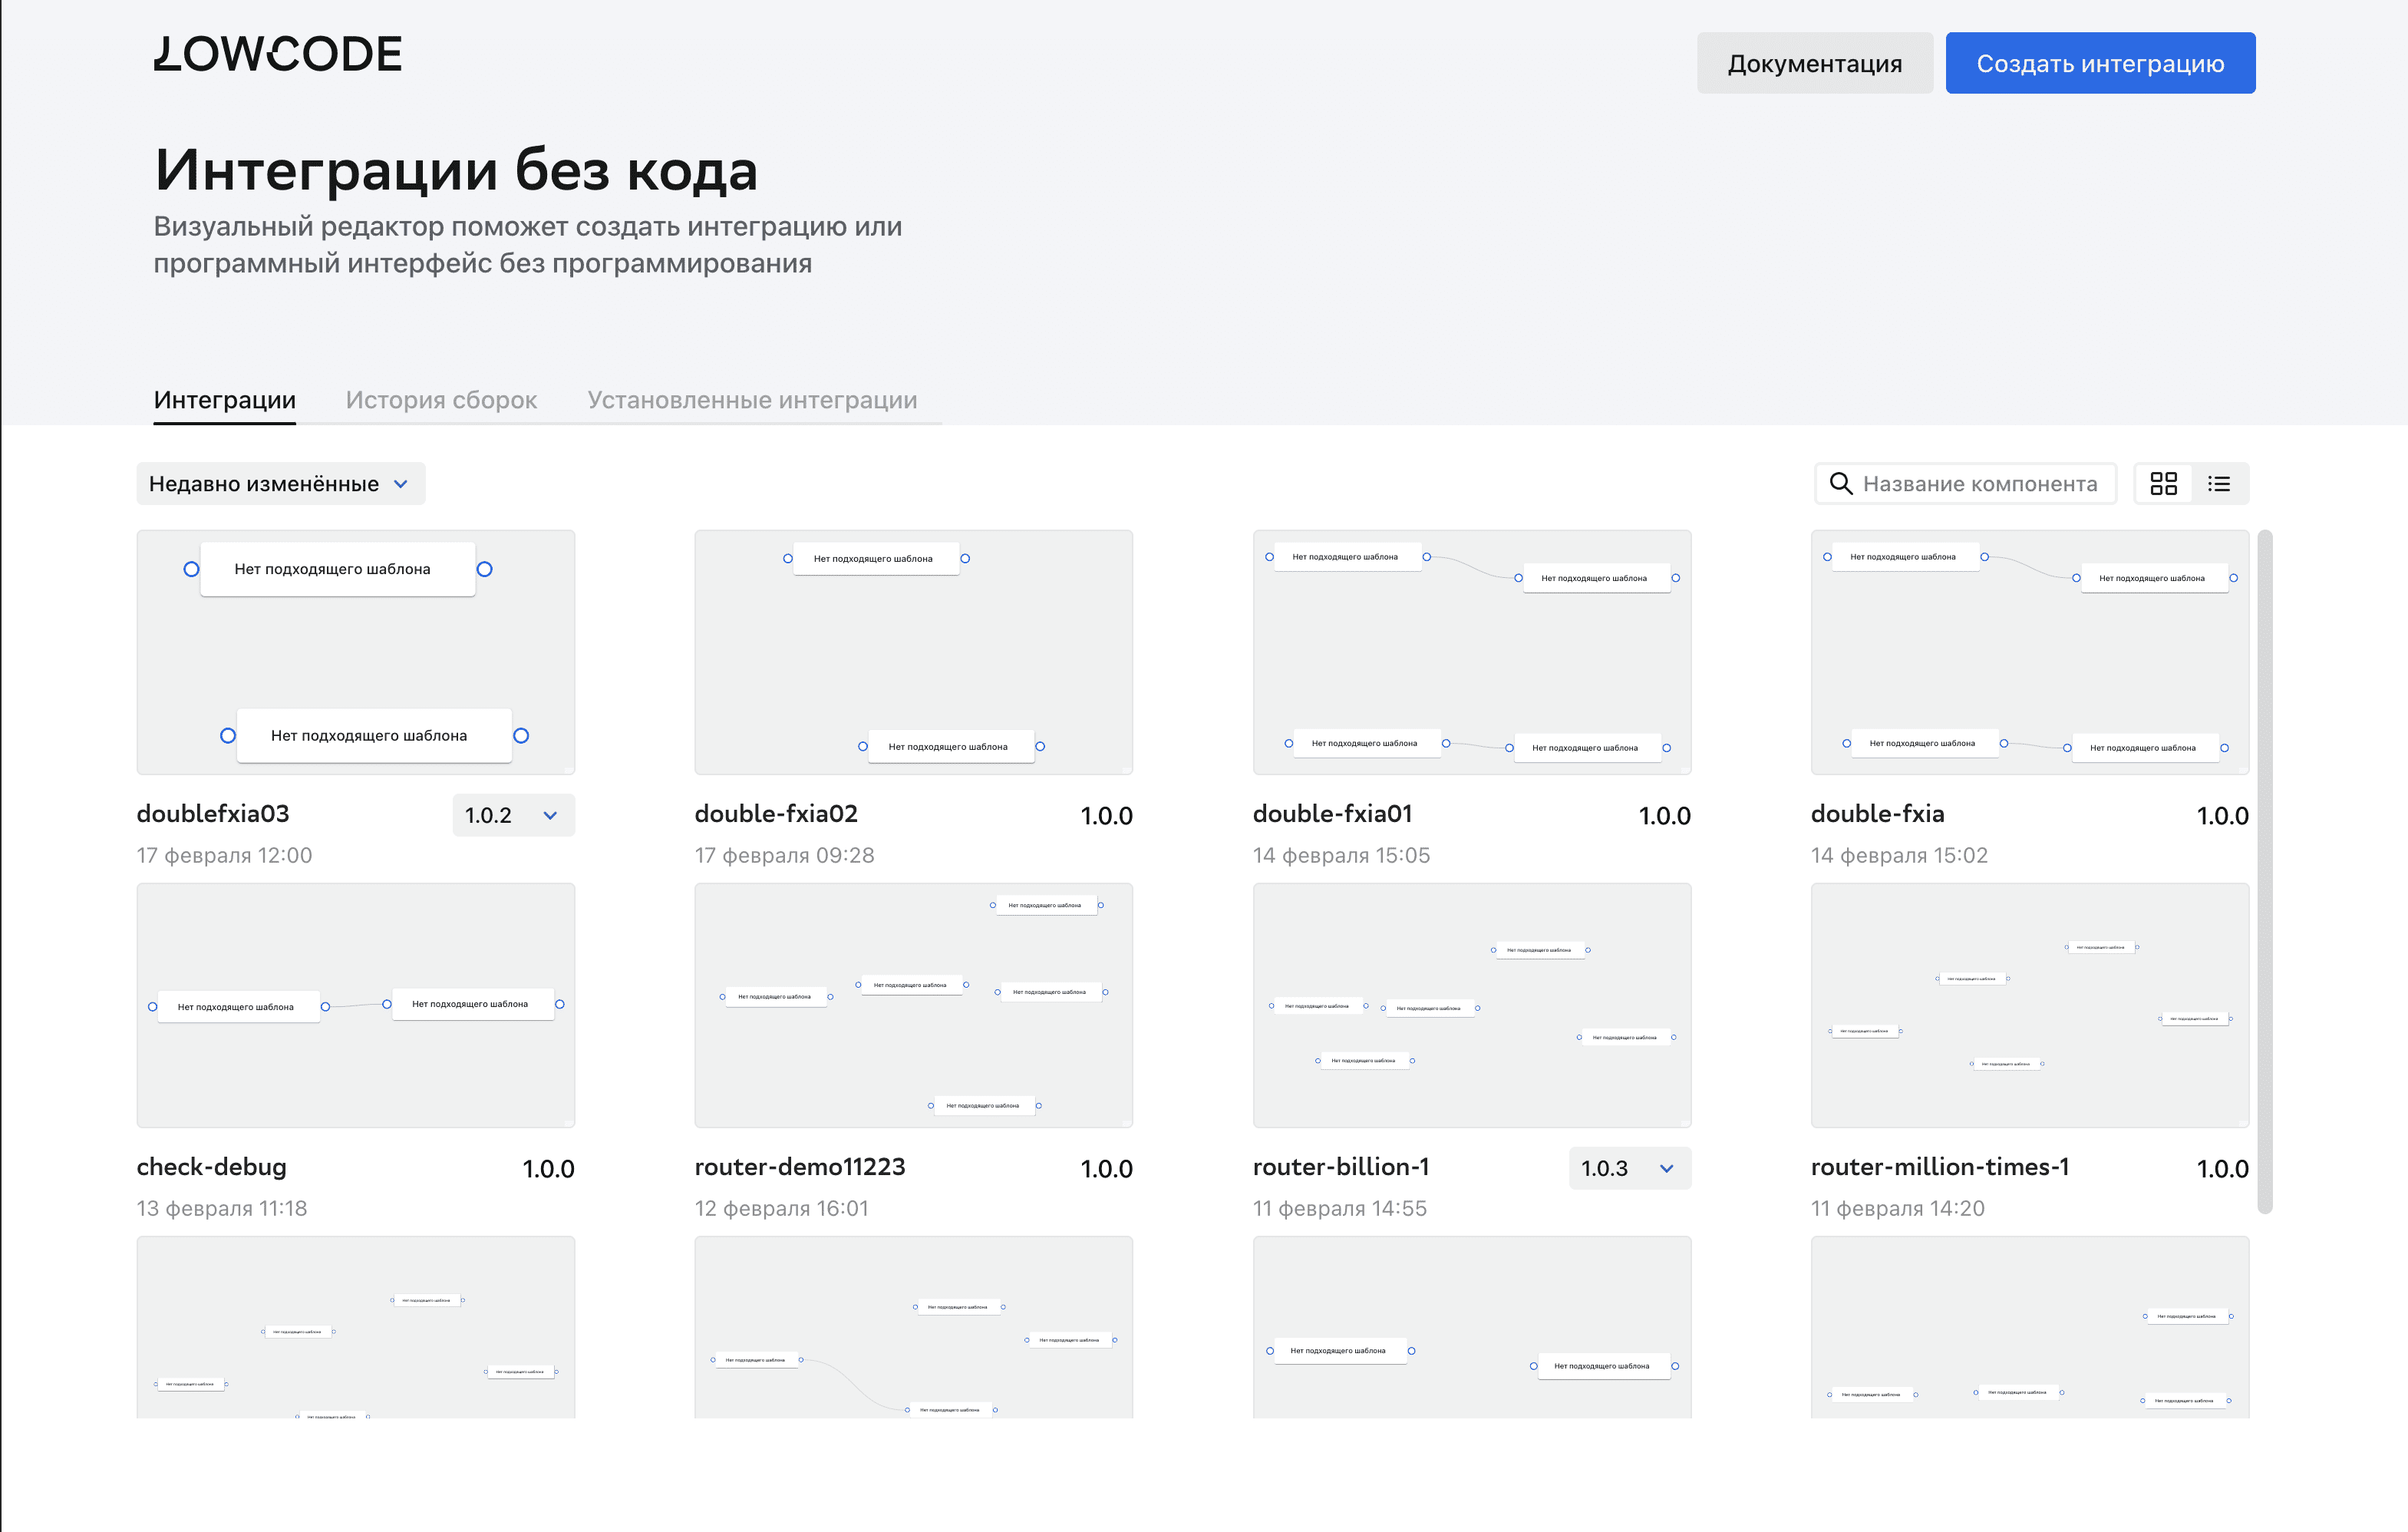Open the router-billion-1 version dropdown showing 1.0.3
Image resolution: width=2408 pixels, height=1532 pixels.
tap(1628, 1168)
